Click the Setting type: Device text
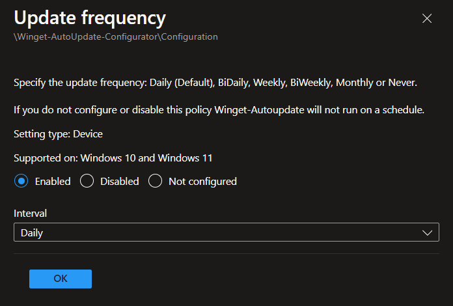Image resolution: width=453 pixels, height=306 pixels. pyautogui.click(x=58, y=134)
